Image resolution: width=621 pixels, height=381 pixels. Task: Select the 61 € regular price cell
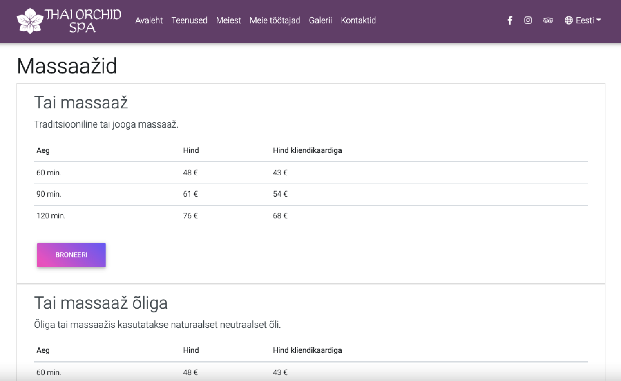(x=190, y=194)
